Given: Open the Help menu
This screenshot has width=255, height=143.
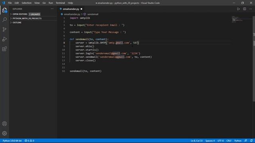Looking at the screenshot, I should [x=70, y=3].
